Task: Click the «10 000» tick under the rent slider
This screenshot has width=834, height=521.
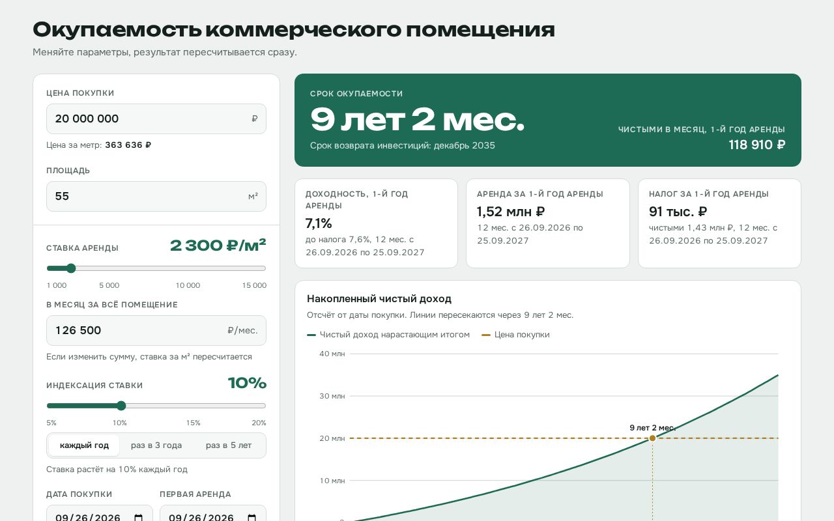Action: (188, 285)
